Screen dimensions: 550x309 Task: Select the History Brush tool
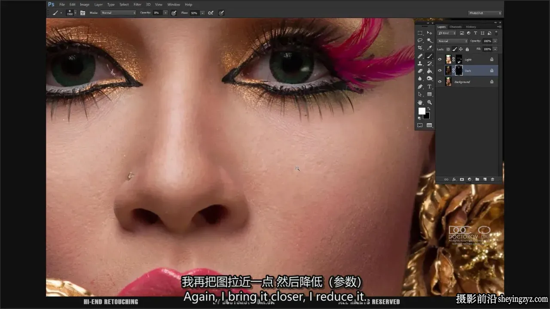[x=429, y=64]
